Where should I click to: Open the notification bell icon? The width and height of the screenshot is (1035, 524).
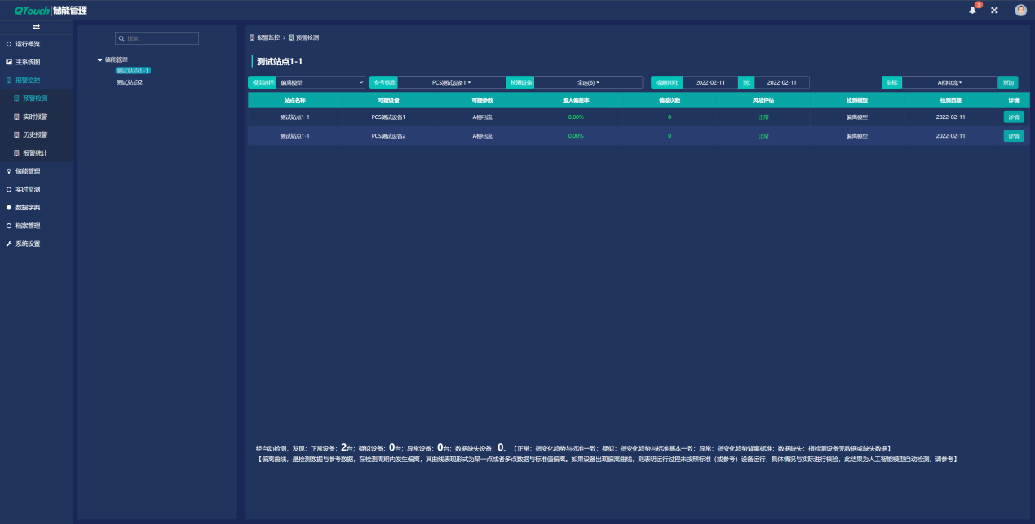pos(972,11)
